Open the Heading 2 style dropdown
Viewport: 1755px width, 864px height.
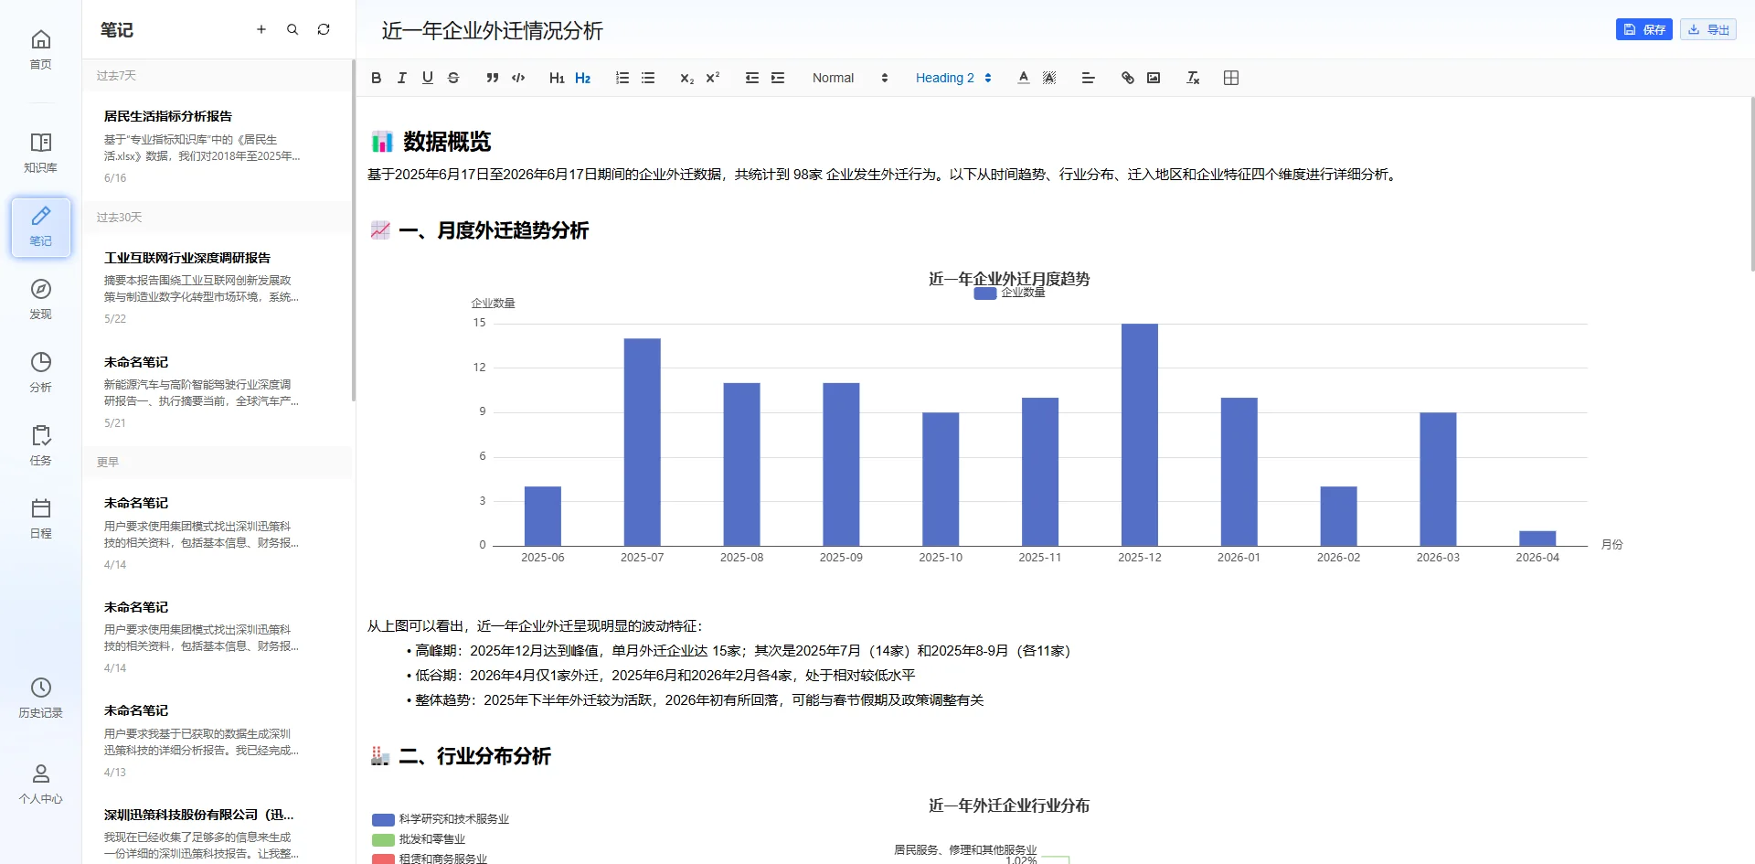[953, 78]
